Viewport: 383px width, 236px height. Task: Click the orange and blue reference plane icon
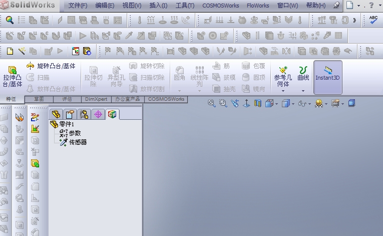pyautogui.click(x=20, y=117)
